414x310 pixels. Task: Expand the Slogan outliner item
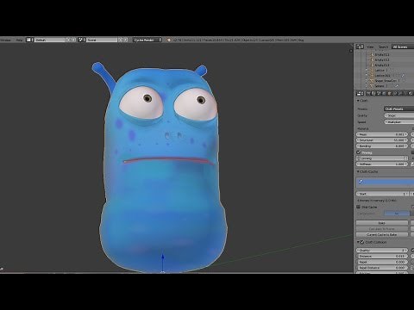click(367, 81)
